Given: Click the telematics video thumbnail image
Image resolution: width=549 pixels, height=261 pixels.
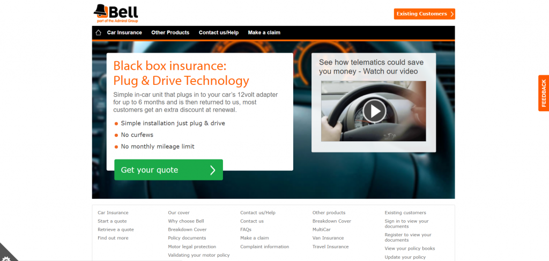Looking at the screenshot, I should click(374, 111).
